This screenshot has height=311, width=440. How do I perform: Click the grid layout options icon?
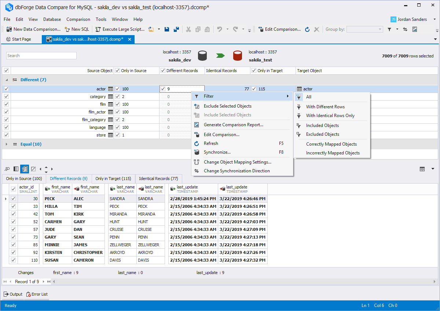click(422, 169)
